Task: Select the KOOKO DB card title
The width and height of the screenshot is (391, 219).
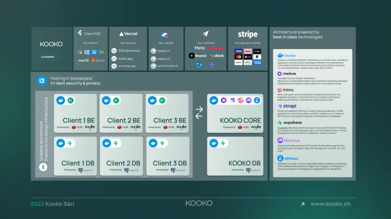Action: (244, 163)
